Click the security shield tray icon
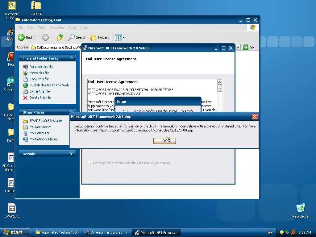The width and height of the screenshot is (316, 237). [282, 232]
